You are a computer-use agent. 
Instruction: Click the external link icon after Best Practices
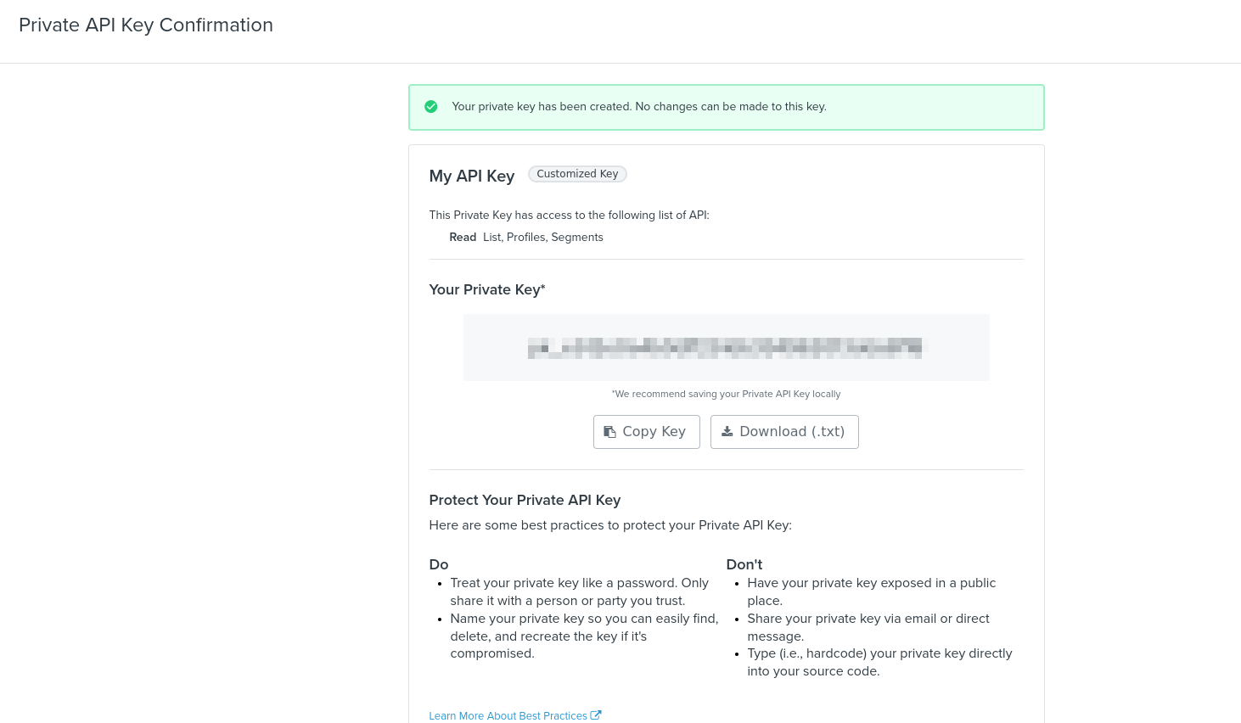click(596, 715)
